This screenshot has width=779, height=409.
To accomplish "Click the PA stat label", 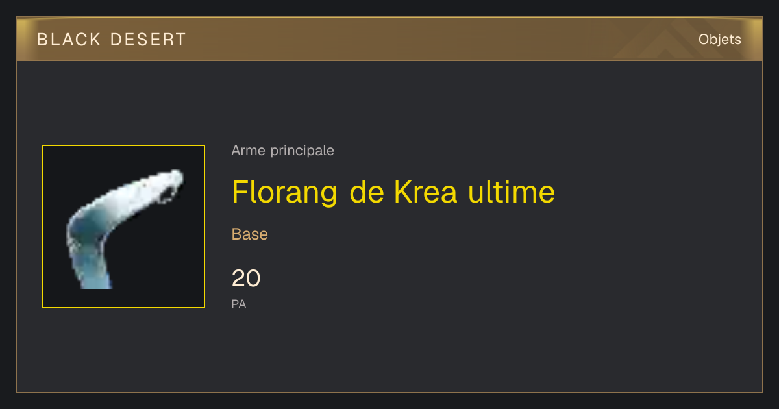I will [x=239, y=304].
